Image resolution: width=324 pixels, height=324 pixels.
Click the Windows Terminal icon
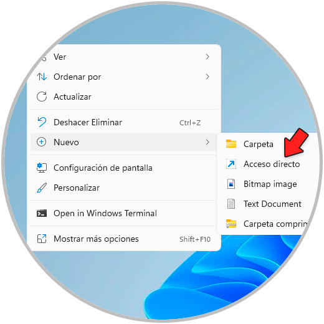click(42, 213)
